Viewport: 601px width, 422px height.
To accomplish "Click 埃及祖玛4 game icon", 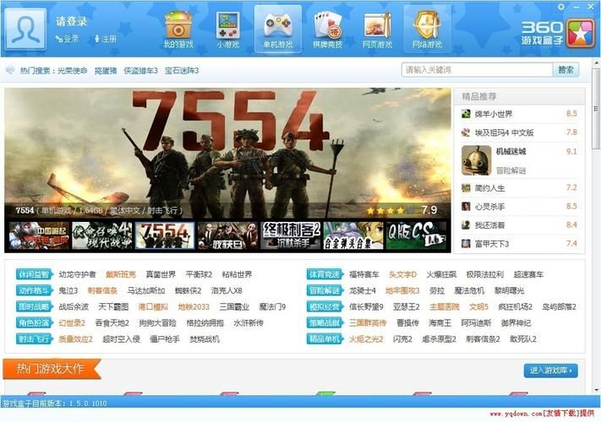I will click(466, 133).
